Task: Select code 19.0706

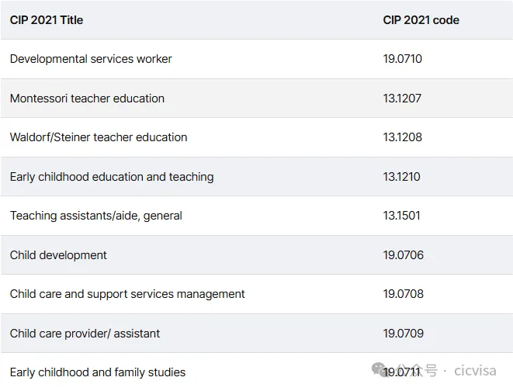Action: tap(403, 255)
